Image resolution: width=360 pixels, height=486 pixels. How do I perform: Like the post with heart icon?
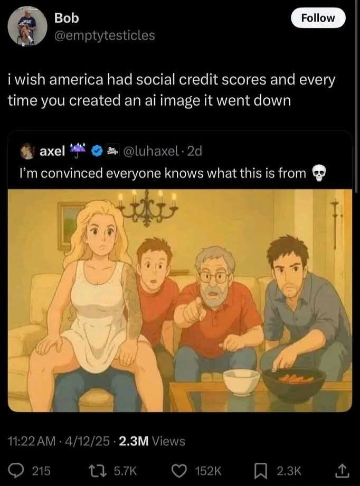[178, 471]
